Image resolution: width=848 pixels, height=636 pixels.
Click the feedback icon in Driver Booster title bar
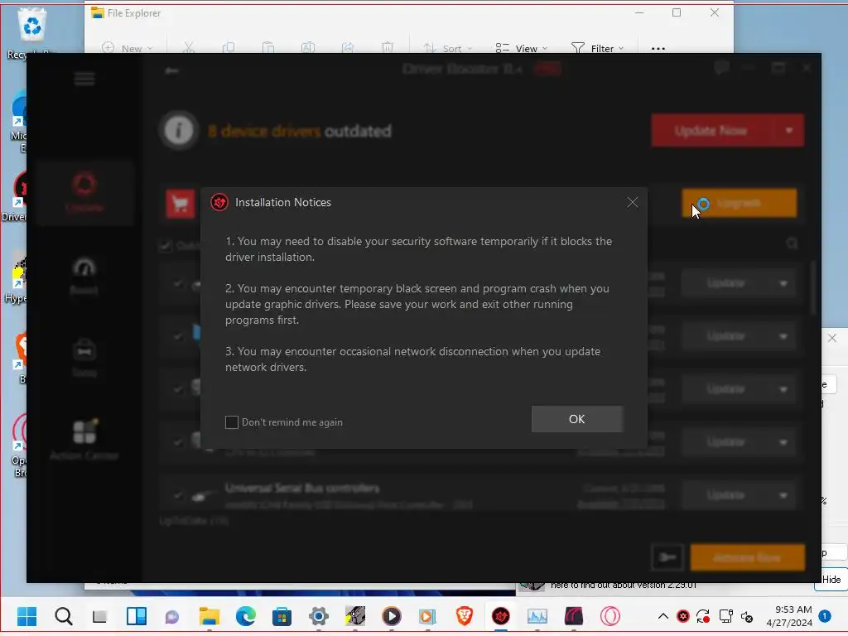click(x=721, y=68)
